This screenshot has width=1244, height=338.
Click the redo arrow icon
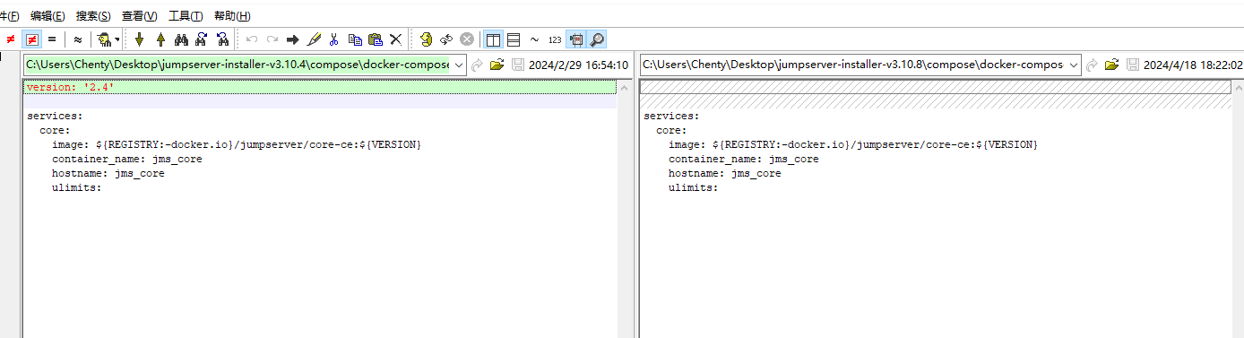pyautogui.click(x=272, y=39)
